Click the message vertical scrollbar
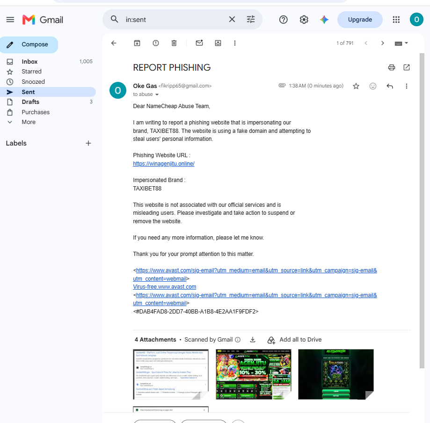Viewport: 430px width, 423px height. point(422,211)
